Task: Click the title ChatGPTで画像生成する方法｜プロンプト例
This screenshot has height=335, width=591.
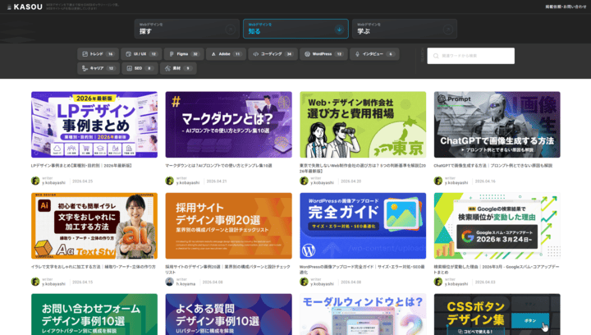Action: coord(493,165)
